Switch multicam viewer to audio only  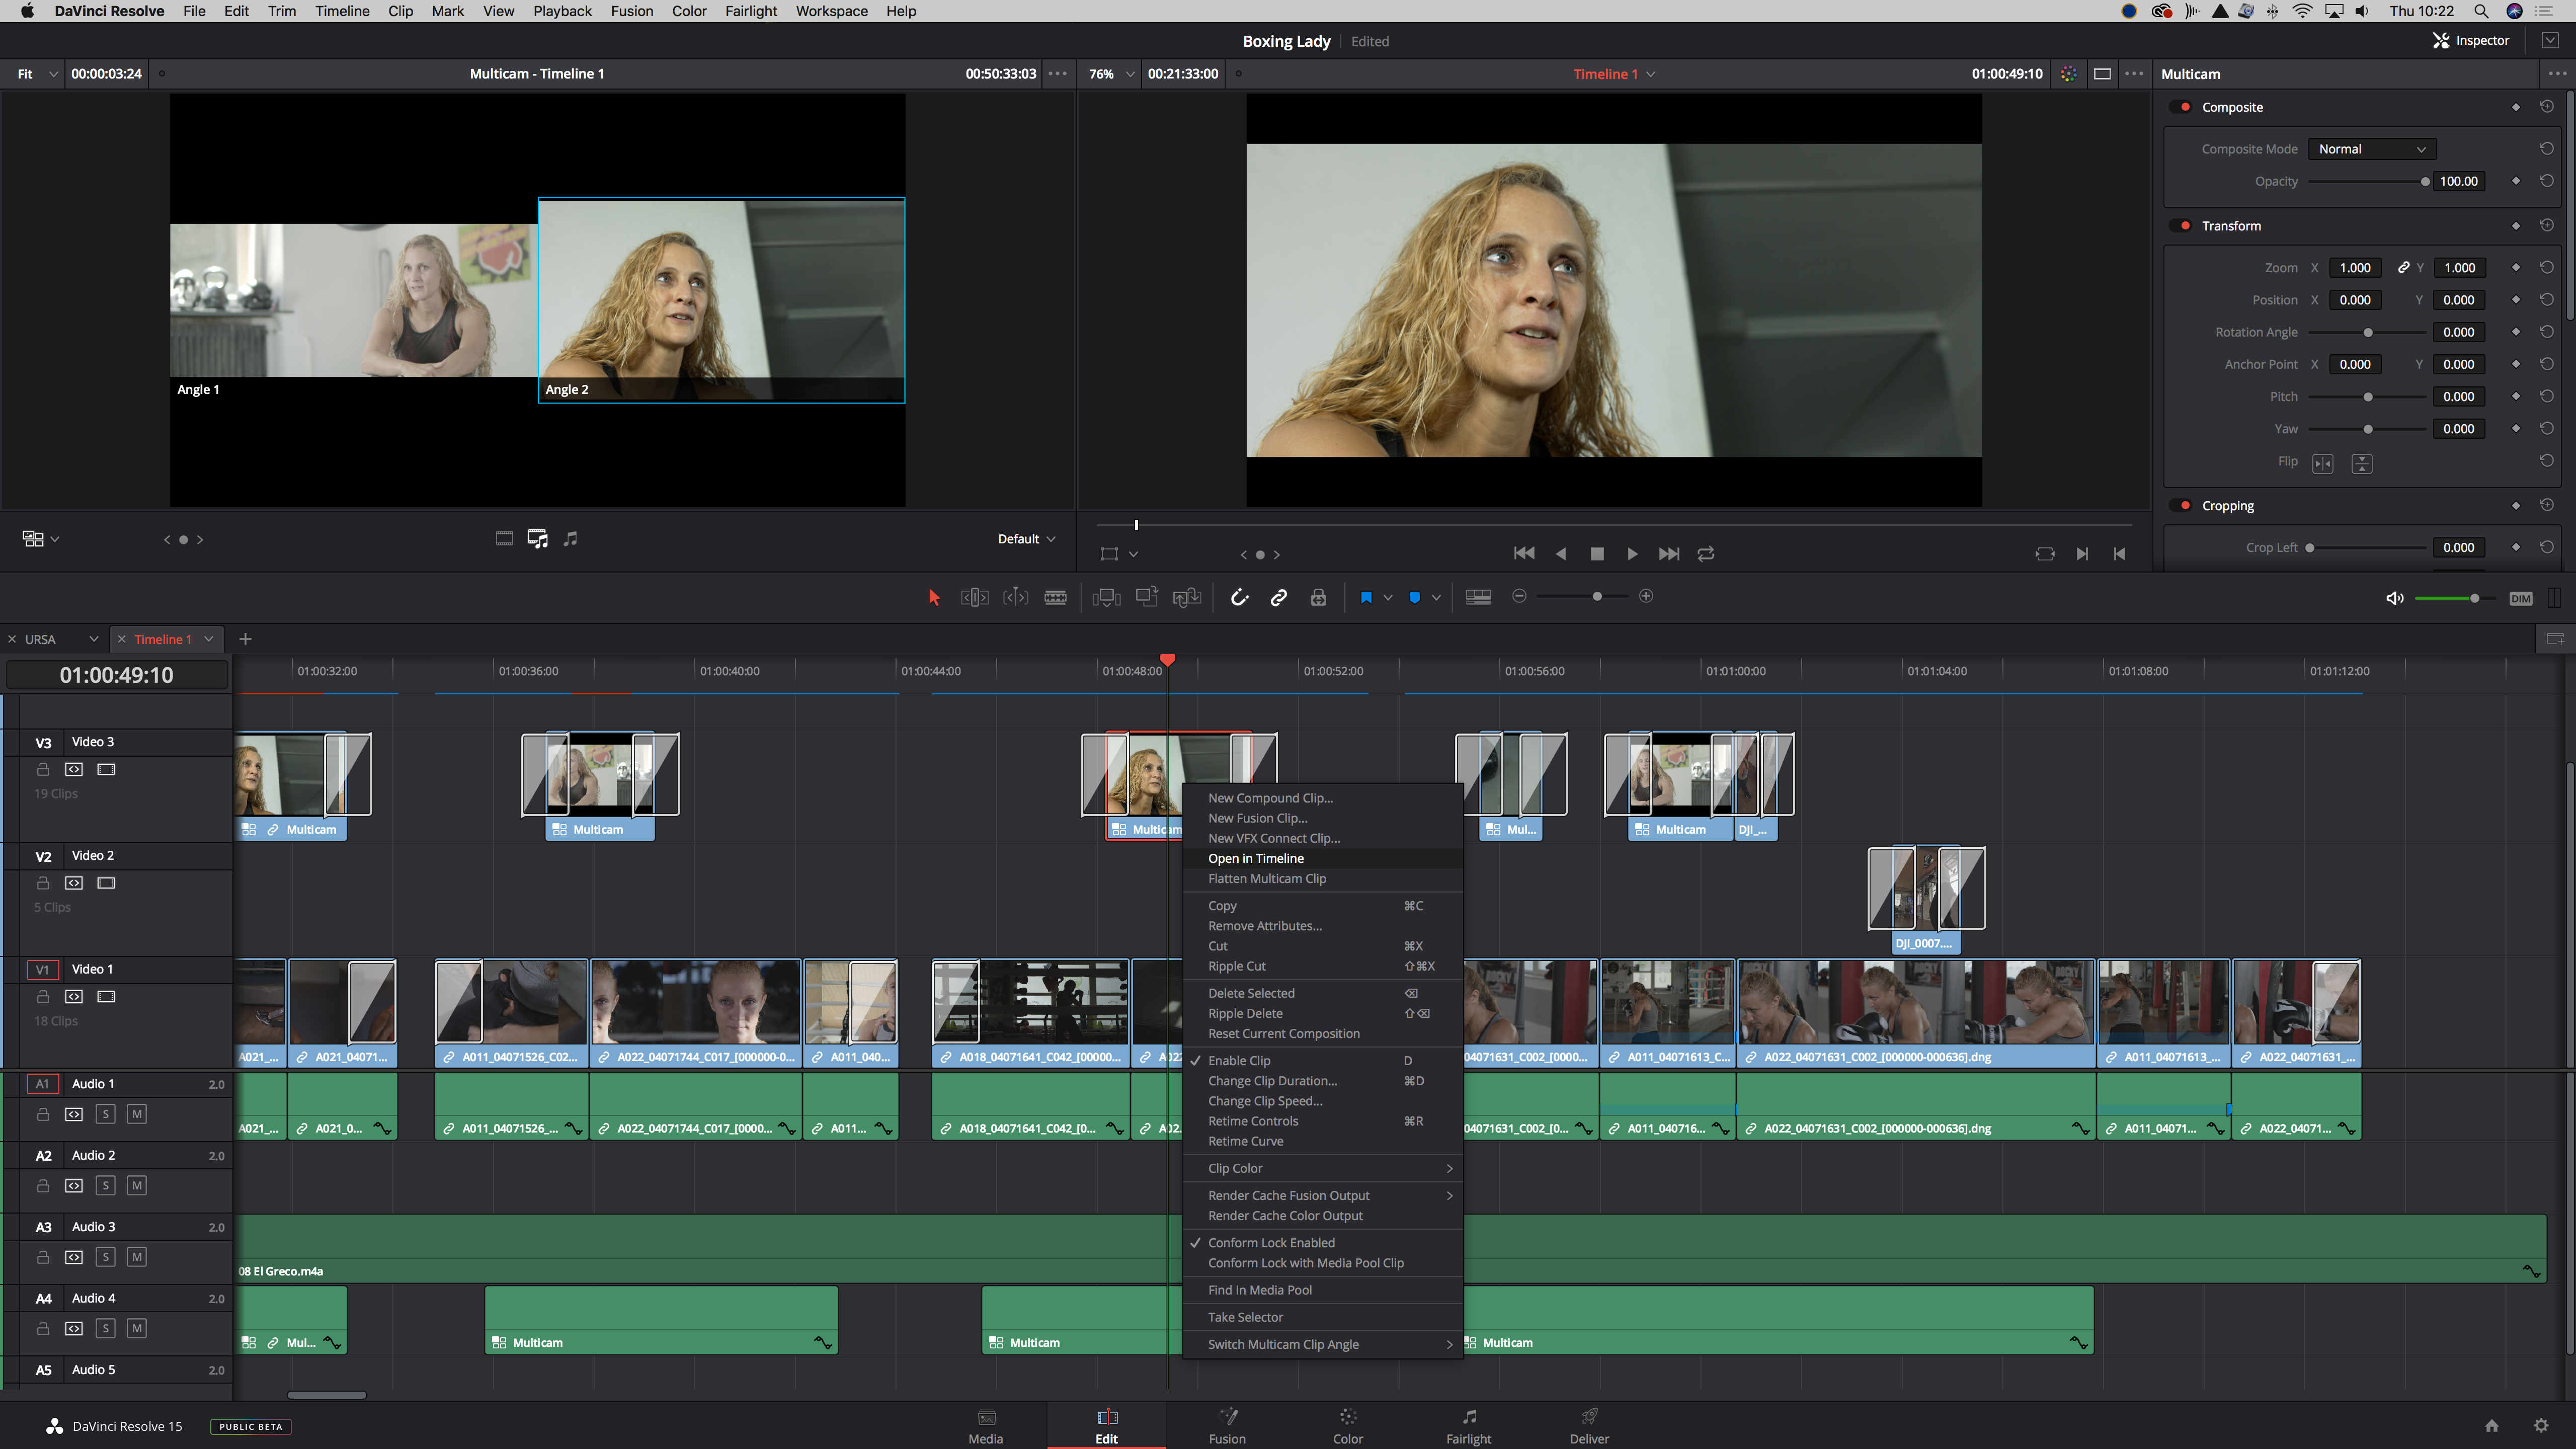570,539
